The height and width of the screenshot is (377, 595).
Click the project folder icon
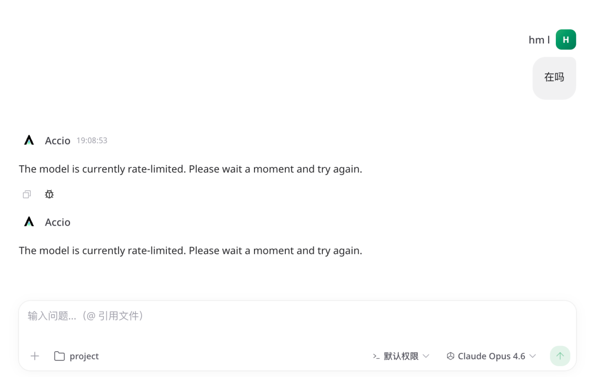59,356
